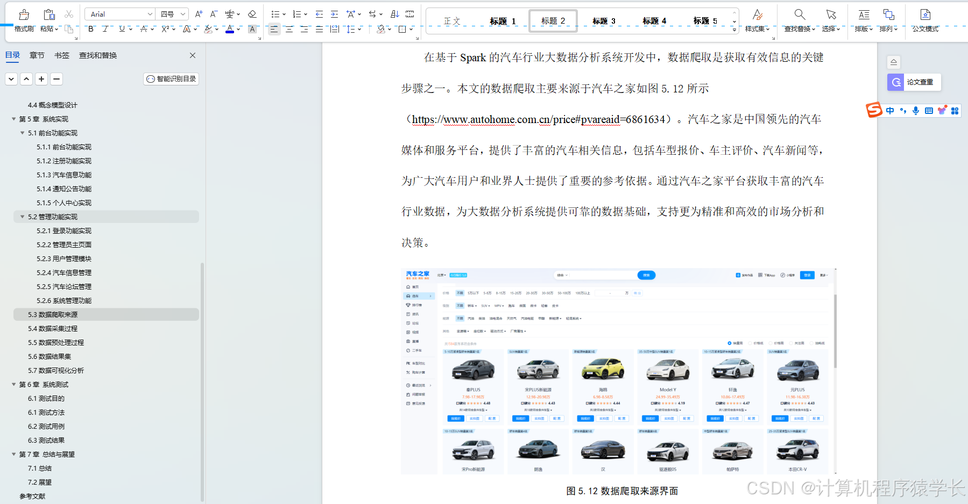The width and height of the screenshot is (968, 504).
Task: Click the sort (A↓) icon
Action: click(x=395, y=14)
